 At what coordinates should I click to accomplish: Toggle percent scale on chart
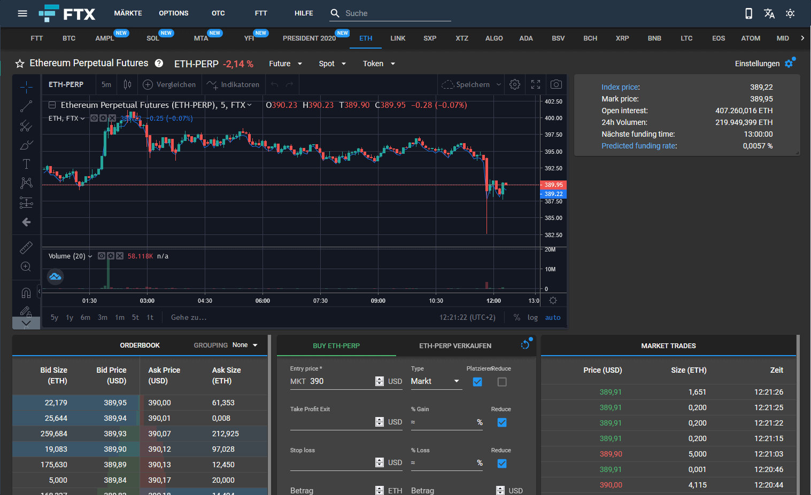516,317
